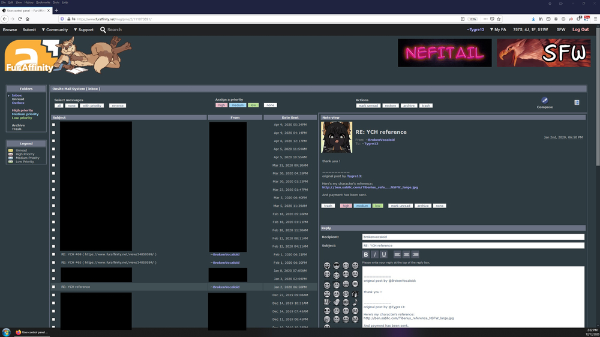Toggle reader view icon in address bar
Image resolution: width=600 pixels, height=337 pixels.
coord(462,19)
